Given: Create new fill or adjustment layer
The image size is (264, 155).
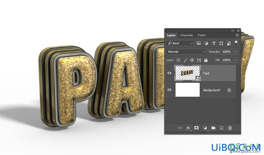Looking at the screenshot, I should [x=205, y=128].
